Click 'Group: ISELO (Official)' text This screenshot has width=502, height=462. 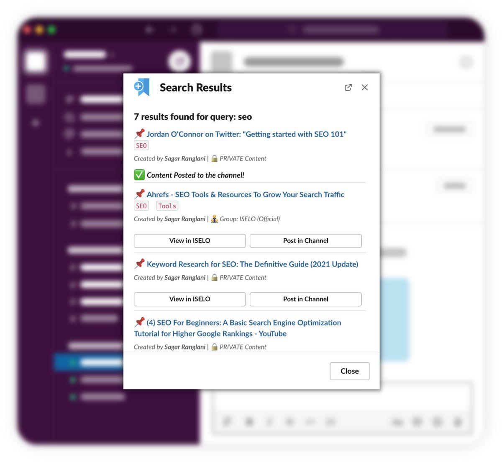click(250, 219)
